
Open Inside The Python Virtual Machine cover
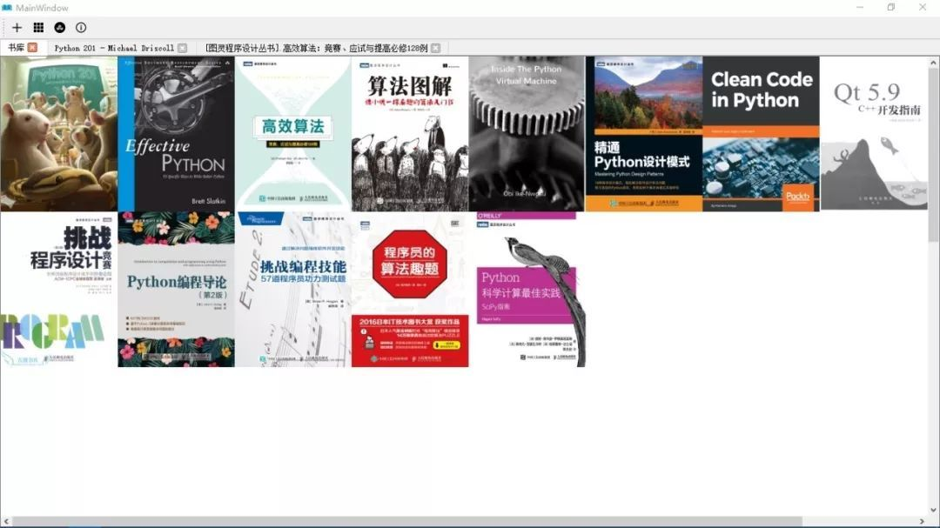(527, 134)
